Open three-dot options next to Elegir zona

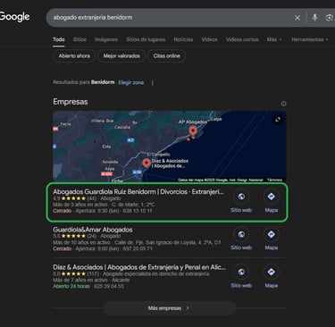tap(153, 83)
